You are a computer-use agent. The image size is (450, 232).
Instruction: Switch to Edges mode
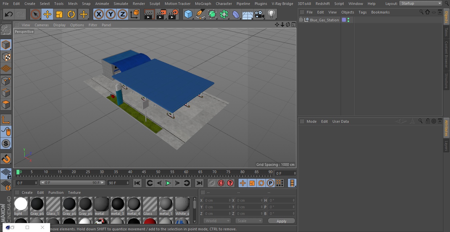pos(6,93)
